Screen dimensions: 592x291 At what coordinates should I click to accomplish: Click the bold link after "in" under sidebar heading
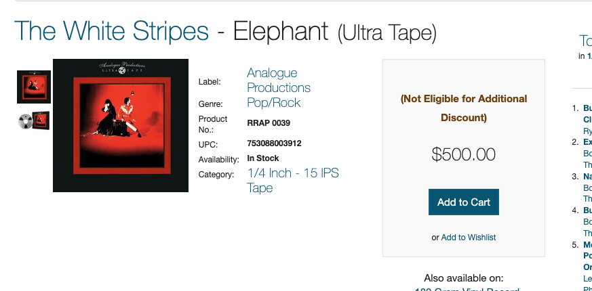pos(589,56)
